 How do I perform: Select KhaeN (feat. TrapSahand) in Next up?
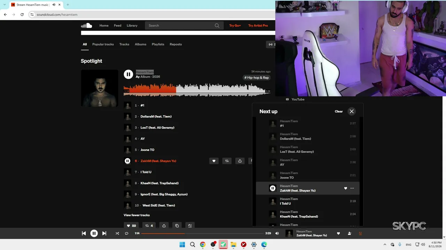[x=308, y=214]
